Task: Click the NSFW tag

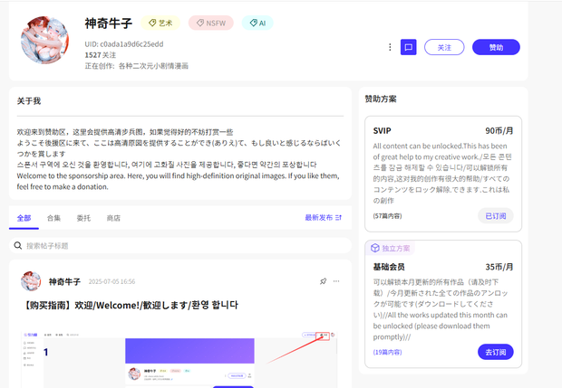Action: pyautogui.click(x=211, y=23)
